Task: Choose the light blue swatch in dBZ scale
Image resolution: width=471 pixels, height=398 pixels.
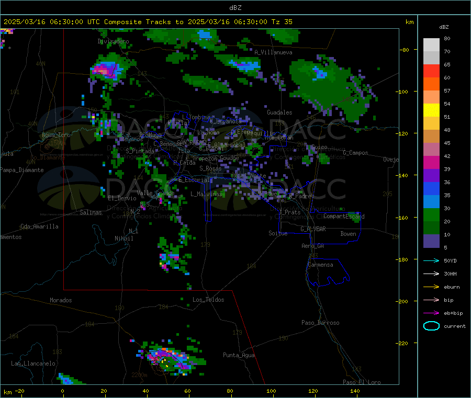Action: tap(431, 202)
